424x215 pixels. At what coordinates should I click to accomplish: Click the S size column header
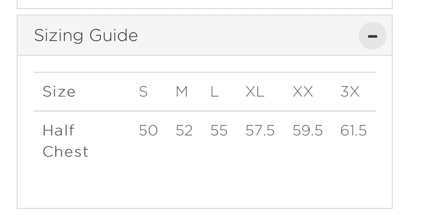click(143, 92)
